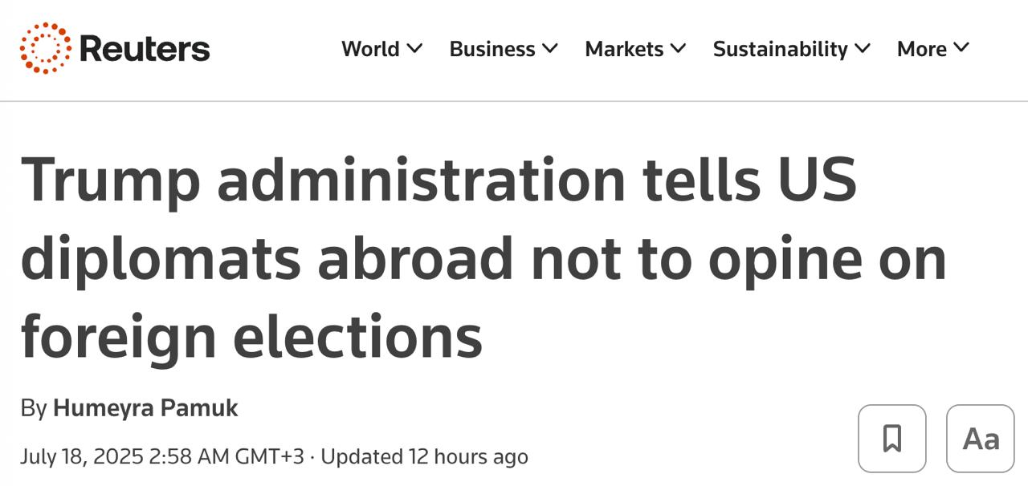The image size is (1028, 486).
Task: Click the July 18, 2025 publish timestamp
Action: (x=162, y=456)
